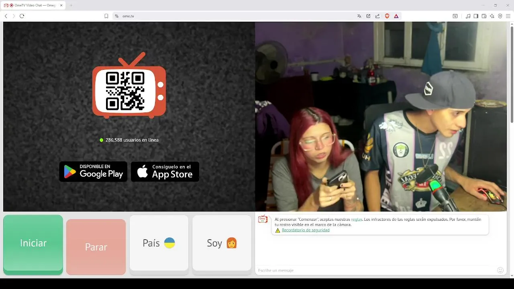514x289 pixels.
Task: Close the OmeTV Video Chat tab
Action: [x=61, y=5]
